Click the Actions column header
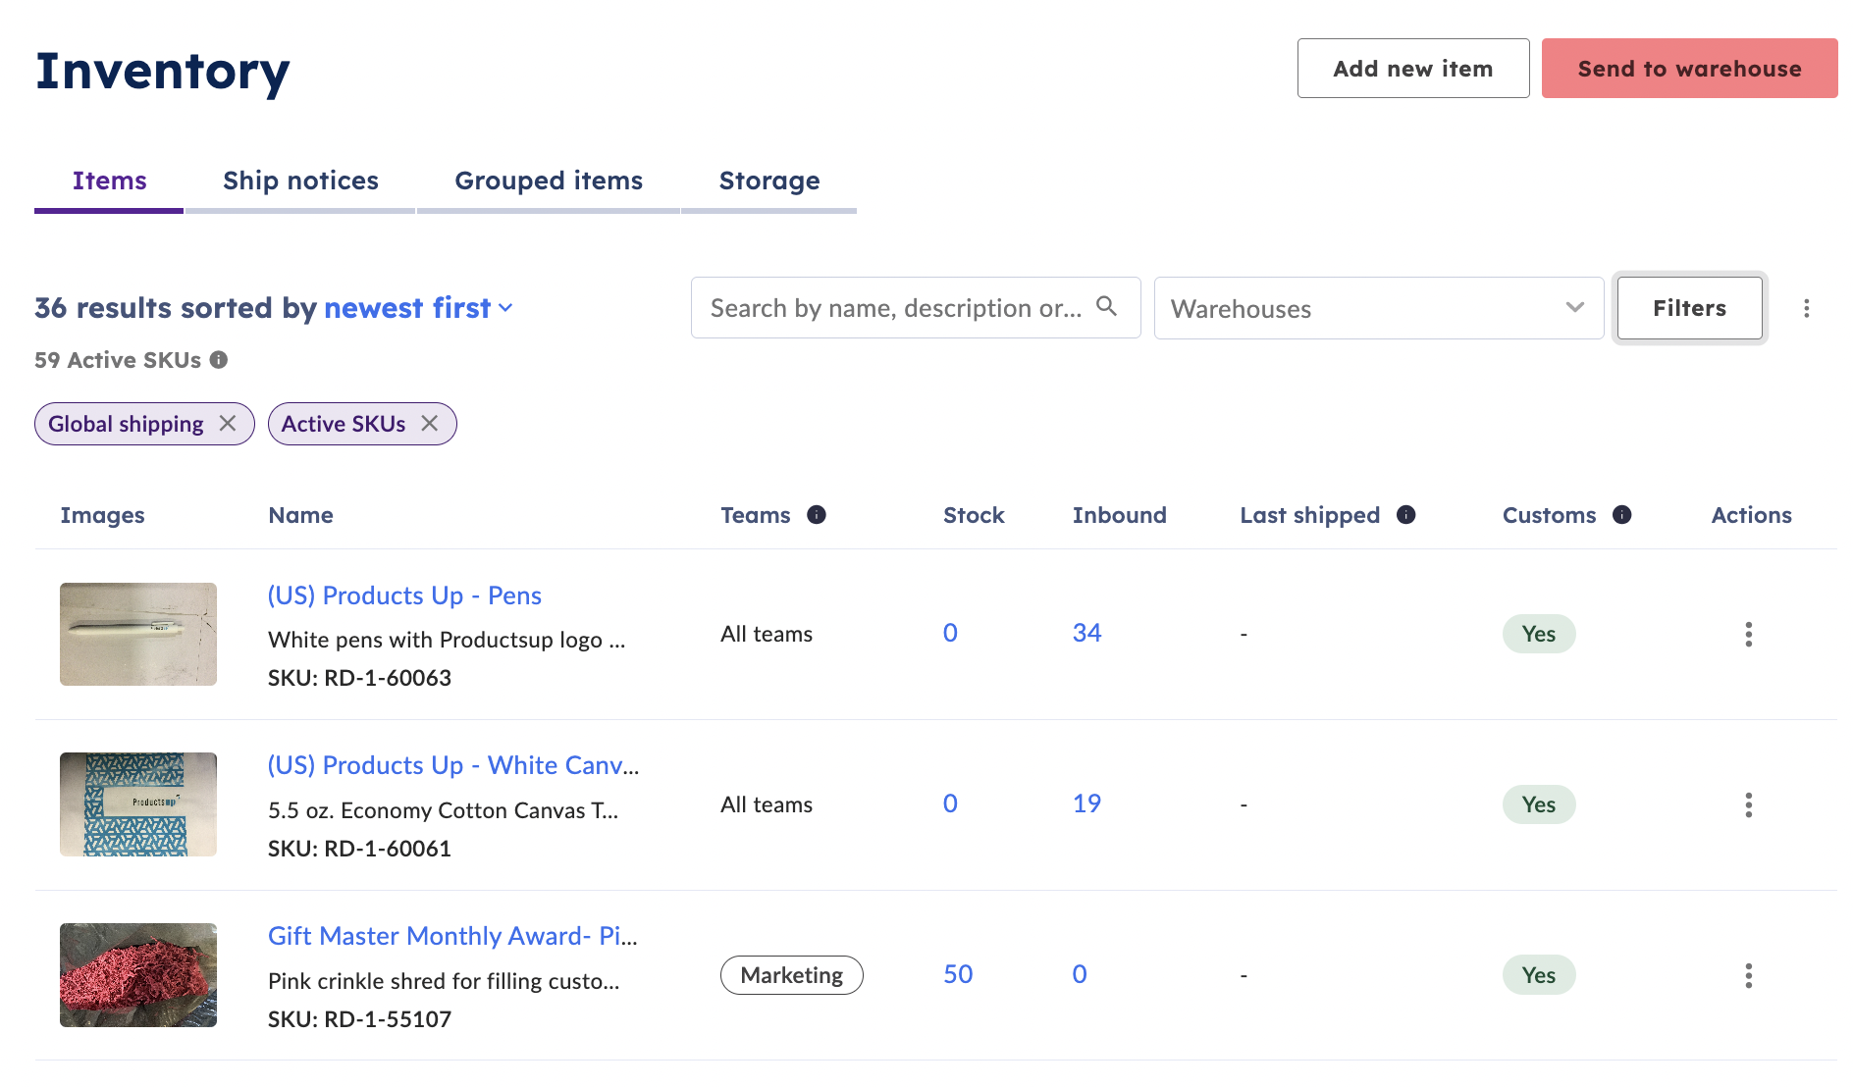Screen dimensions: 1853x1087 [1751, 515]
